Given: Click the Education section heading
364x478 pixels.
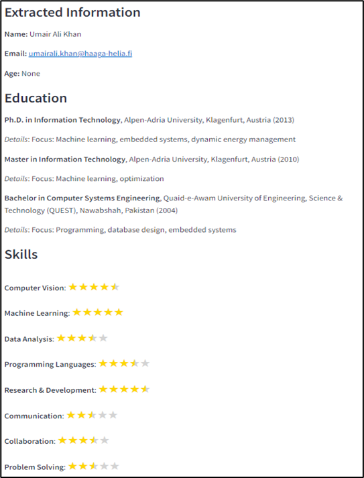Looking at the screenshot, I should coord(36,98).
